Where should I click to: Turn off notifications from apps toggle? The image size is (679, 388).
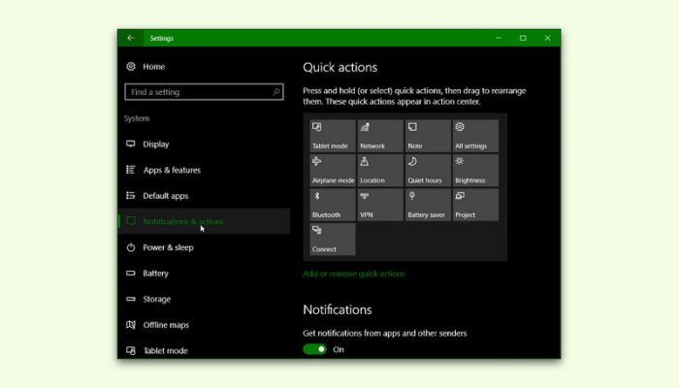[x=315, y=349]
